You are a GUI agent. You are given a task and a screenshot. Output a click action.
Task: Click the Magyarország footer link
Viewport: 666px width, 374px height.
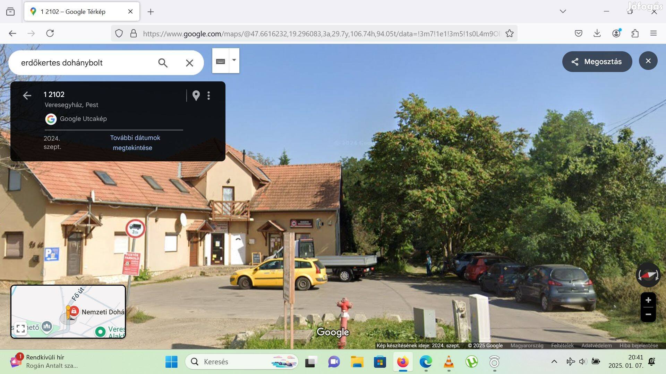point(527,346)
